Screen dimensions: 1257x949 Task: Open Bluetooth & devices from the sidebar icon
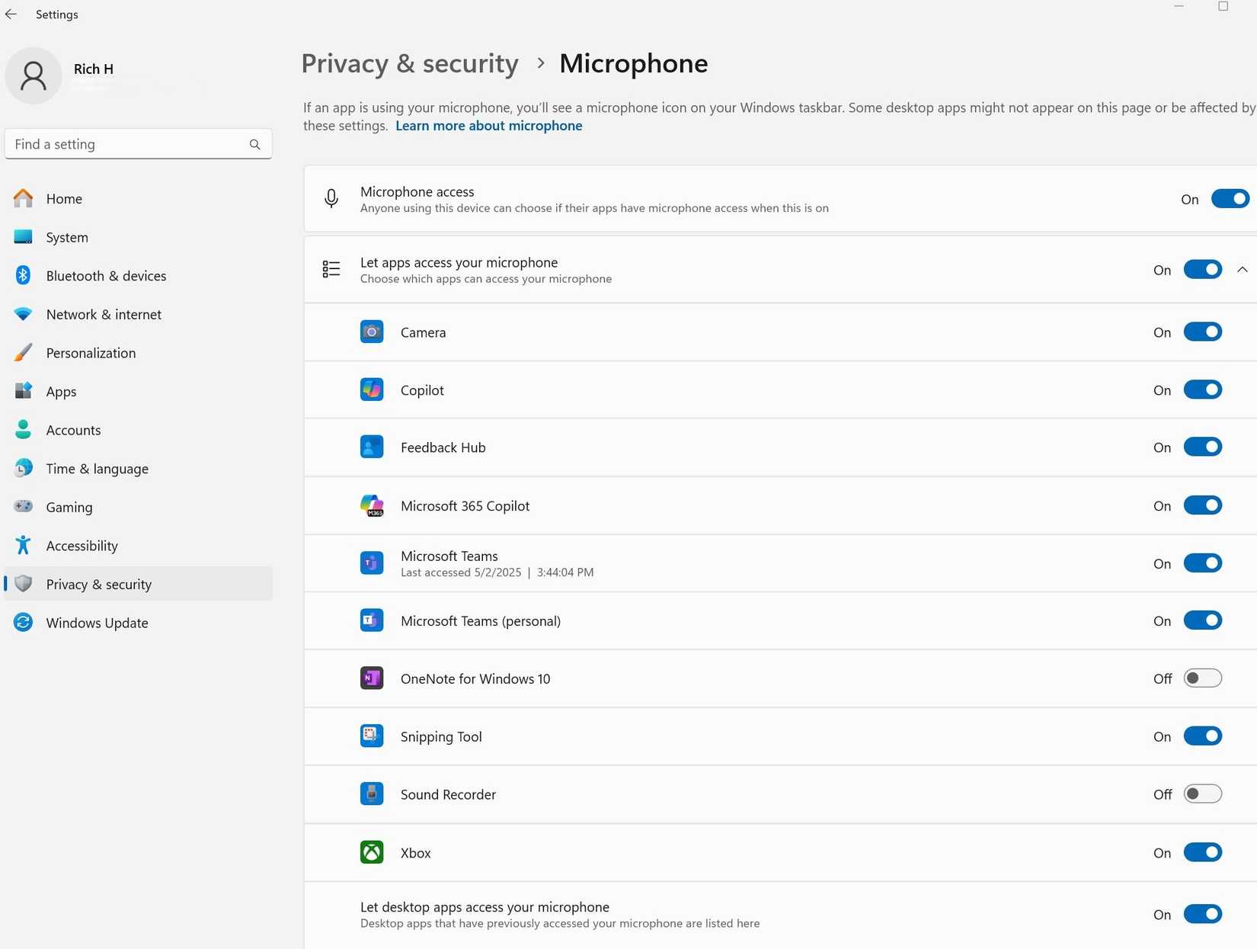click(23, 275)
